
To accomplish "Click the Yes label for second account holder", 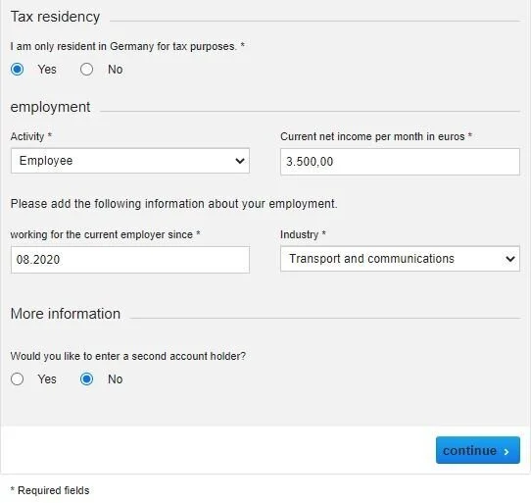I will click(x=47, y=378).
